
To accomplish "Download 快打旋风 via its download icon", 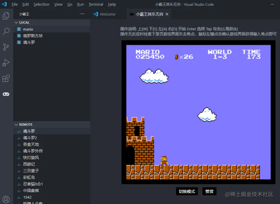I will point(19,157).
